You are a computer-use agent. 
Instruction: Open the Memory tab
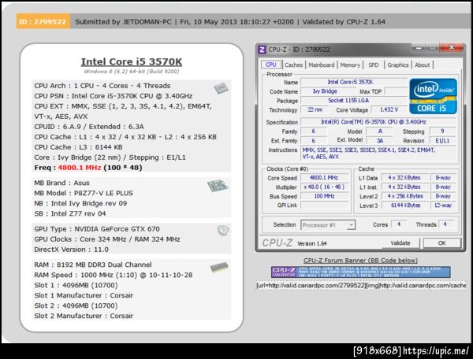pos(350,65)
